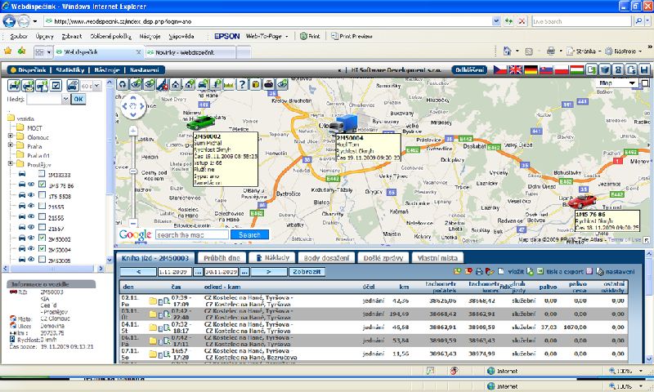This screenshot has height=392, width=654.
Task: Select the German flag language
Action: point(531,69)
